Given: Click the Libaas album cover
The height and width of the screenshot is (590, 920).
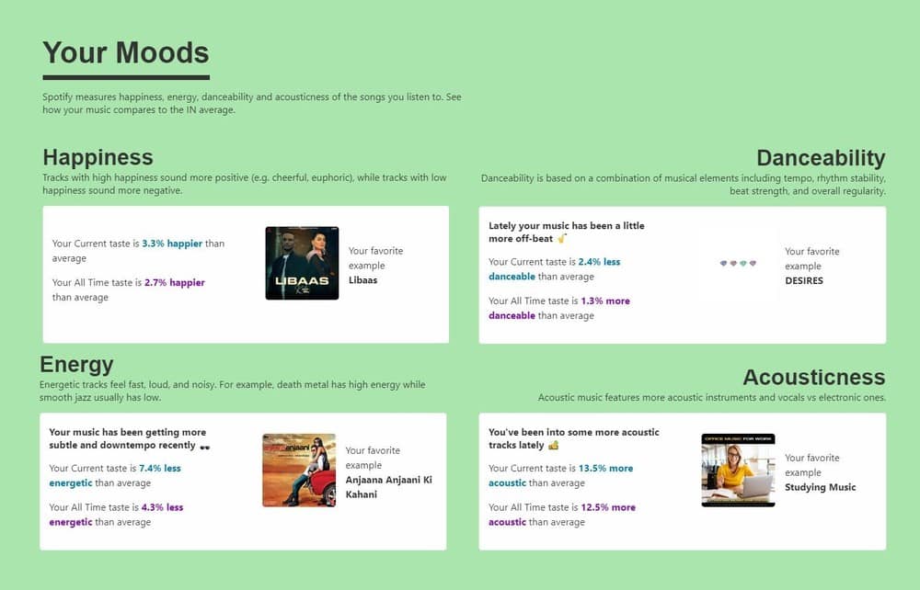Looking at the screenshot, I should coord(302,264).
